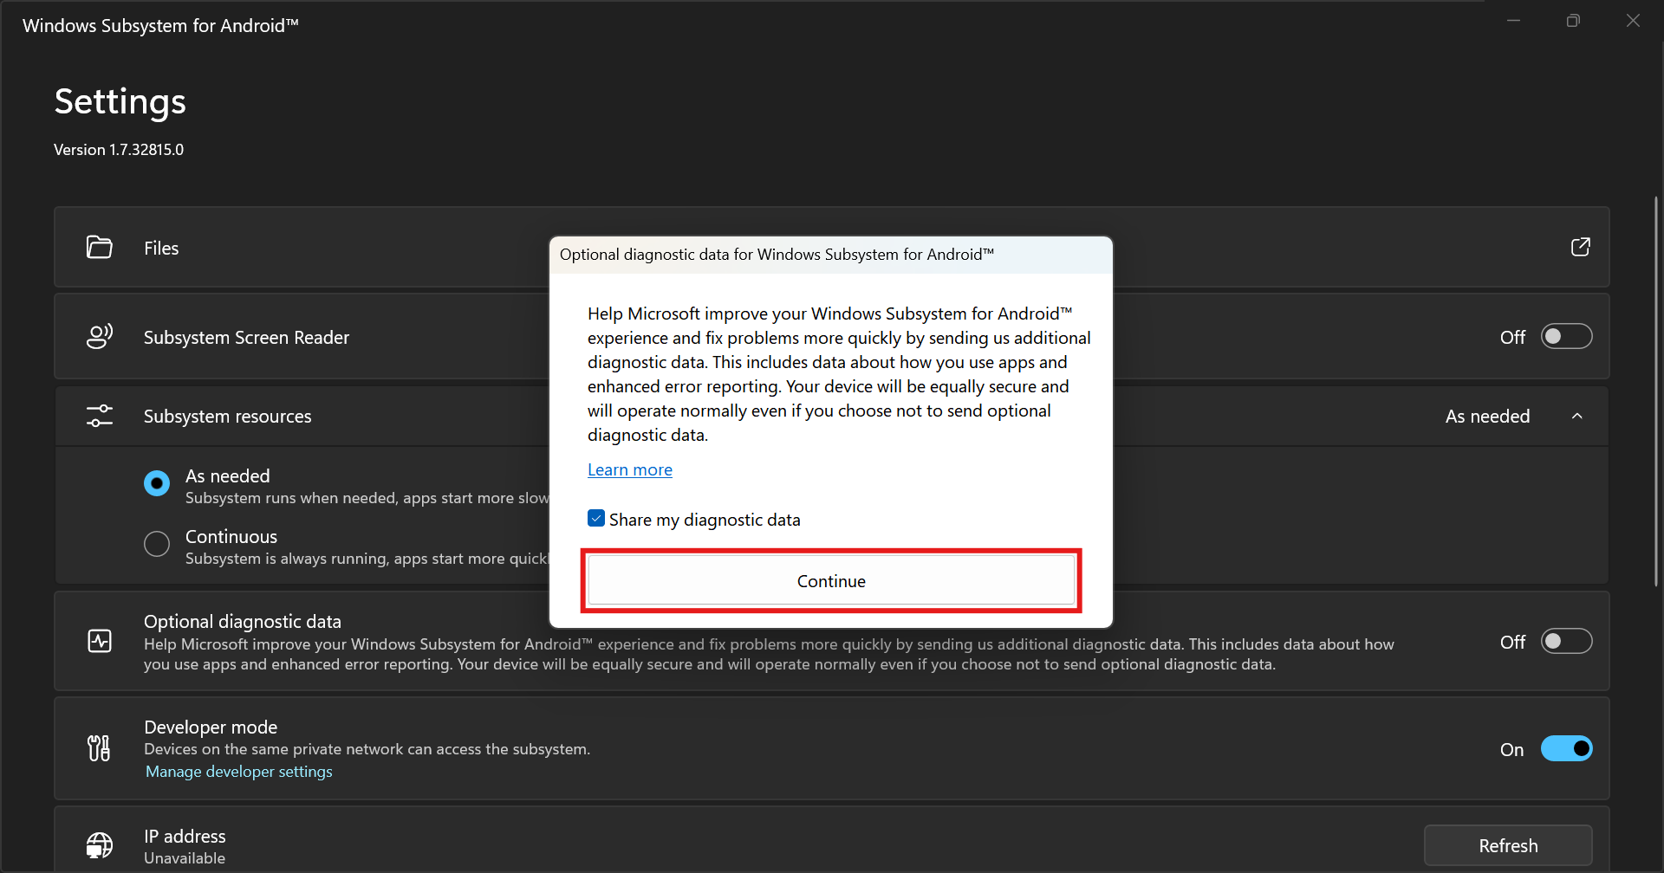
Task: Select the Continuous radio button
Action: click(x=157, y=544)
